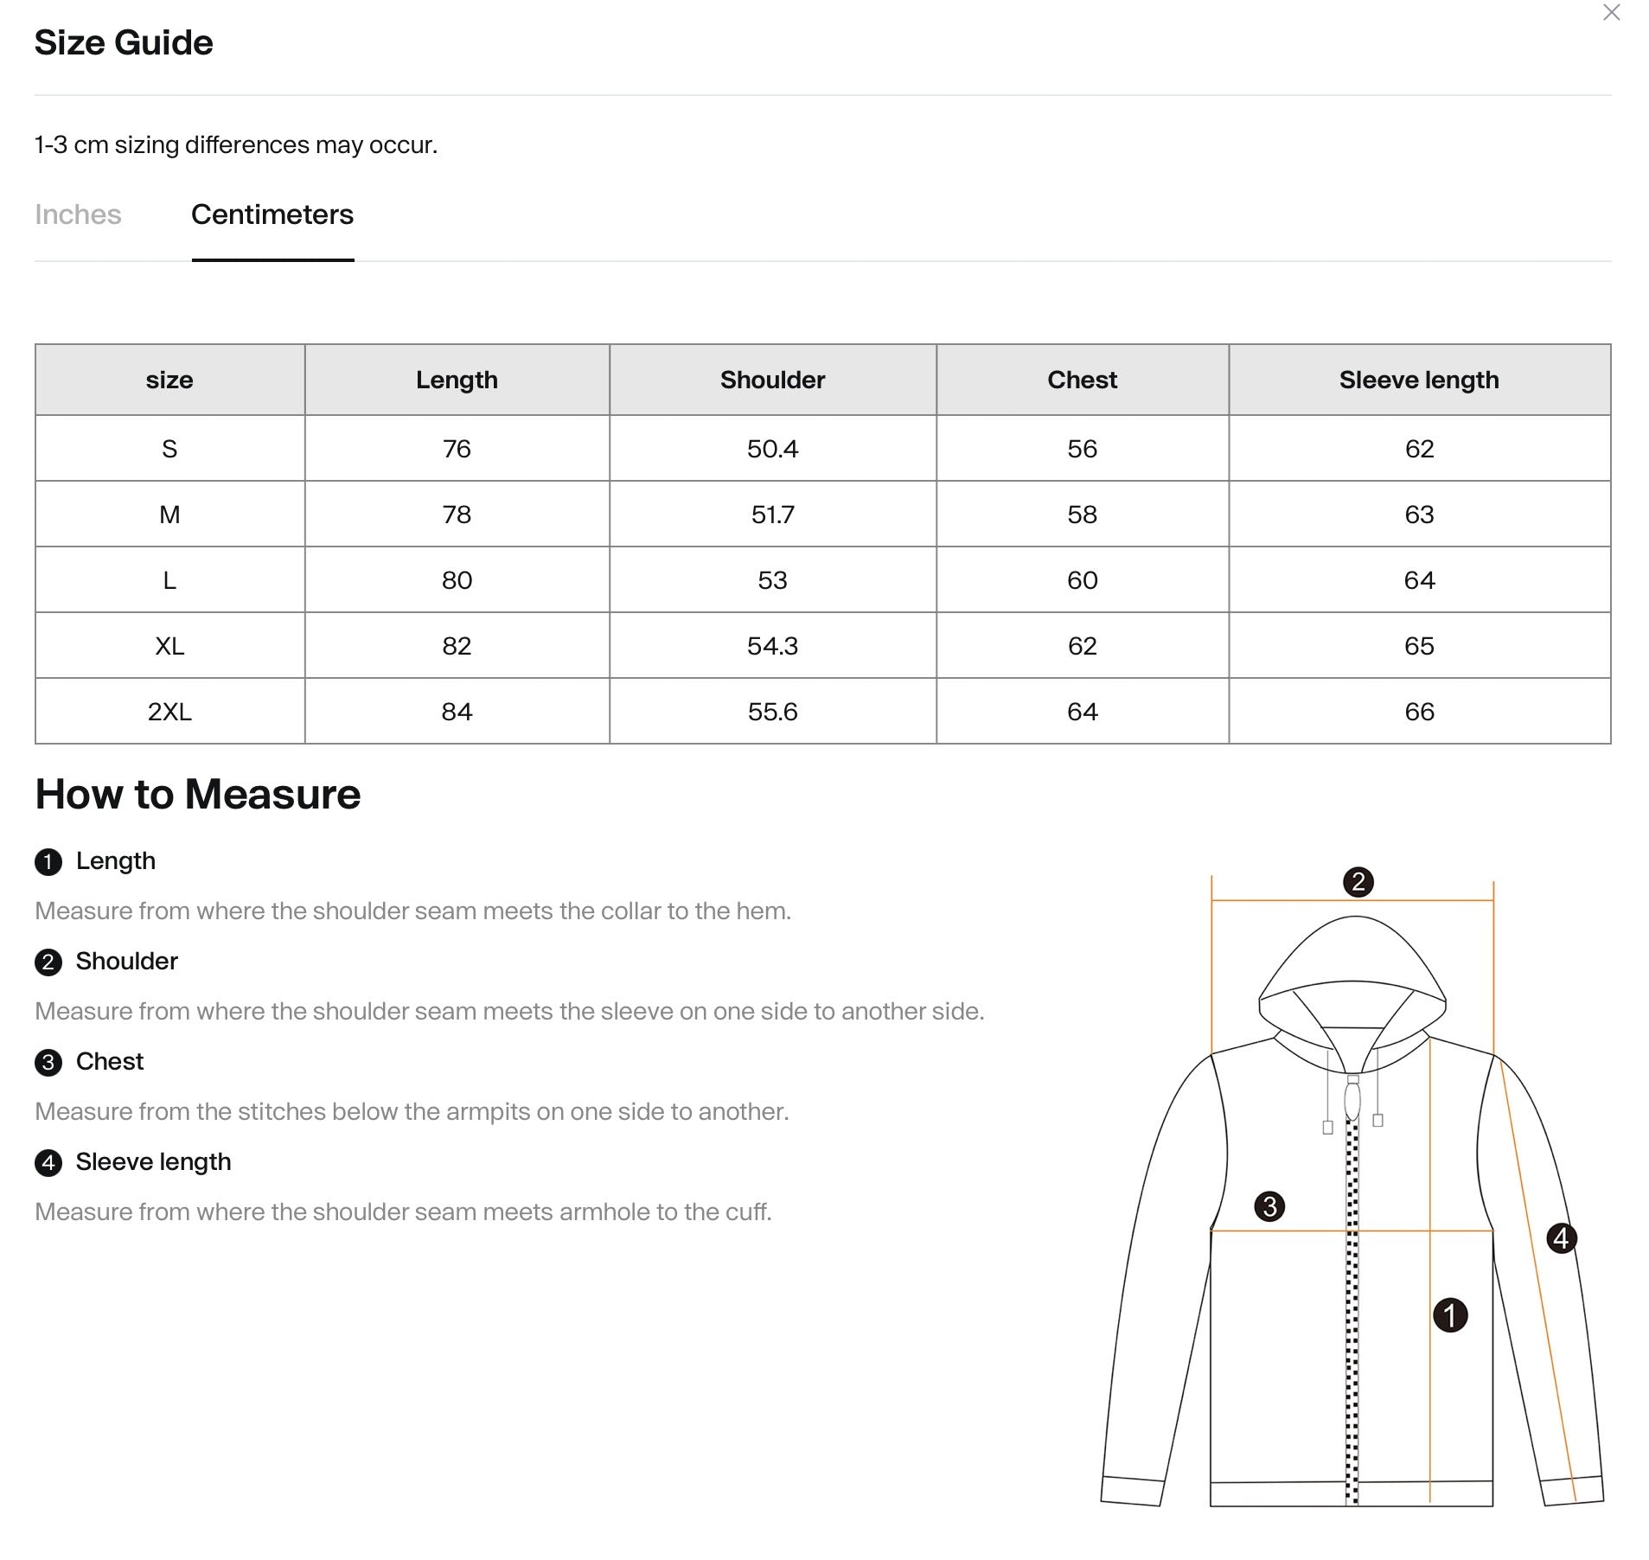
Task: Click the Sleeve length column header
Action: click(x=1419, y=380)
